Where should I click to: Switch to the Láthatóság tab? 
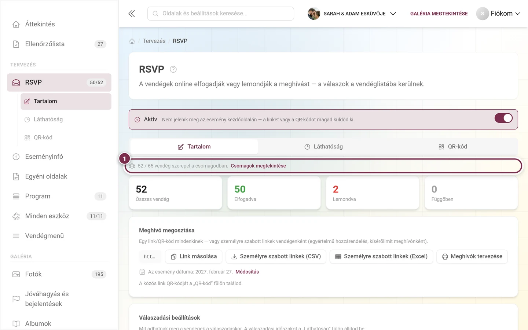(323, 147)
